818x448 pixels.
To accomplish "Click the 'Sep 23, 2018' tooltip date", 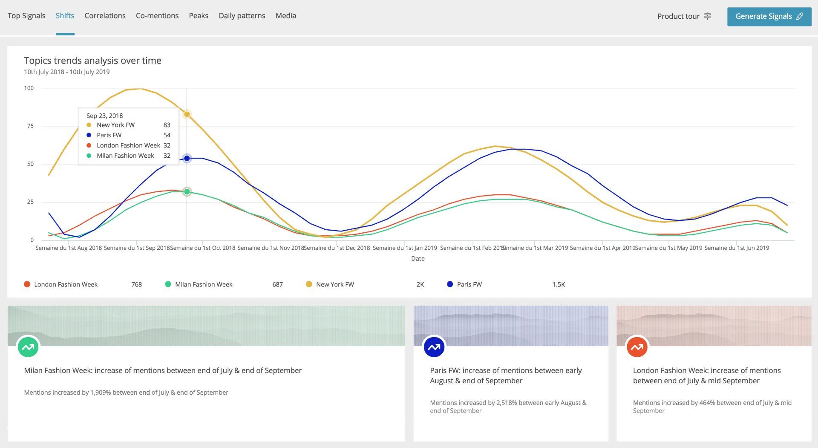I will click(x=104, y=116).
